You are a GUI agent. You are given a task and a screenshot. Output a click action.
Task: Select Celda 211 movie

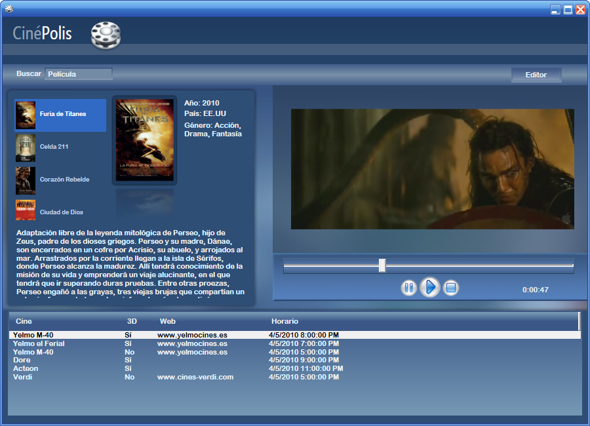click(x=60, y=148)
